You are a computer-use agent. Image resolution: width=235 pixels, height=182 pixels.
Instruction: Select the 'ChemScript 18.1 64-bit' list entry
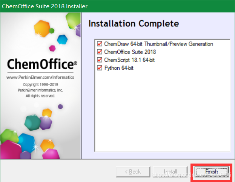[x=129, y=60]
